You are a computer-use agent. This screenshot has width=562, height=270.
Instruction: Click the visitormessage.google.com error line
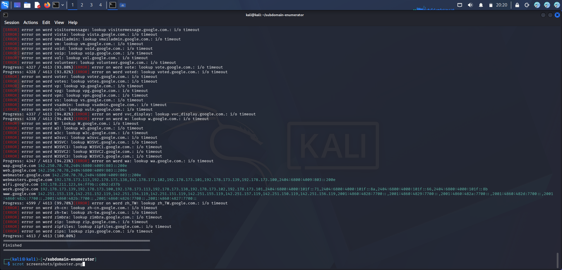tap(101, 30)
